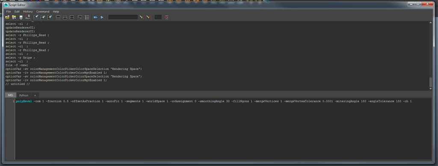
Task: Click the Search Down flashlight icon
Action: [x=142, y=17]
